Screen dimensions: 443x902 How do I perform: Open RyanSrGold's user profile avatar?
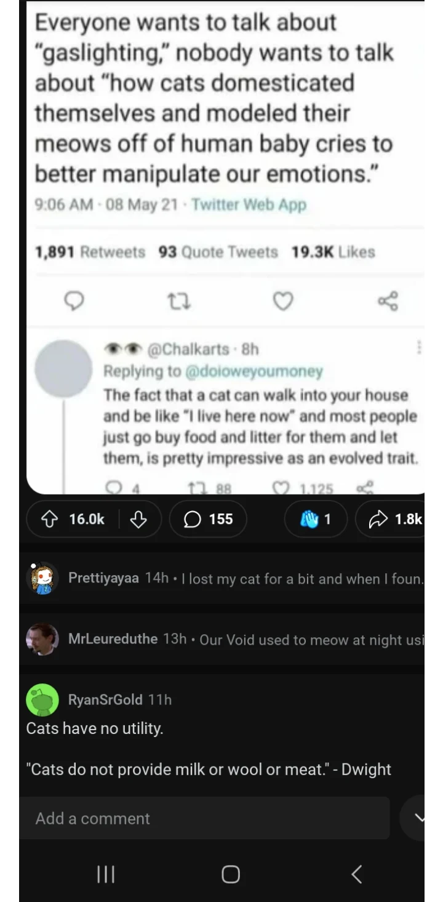click(x=42, y=699)
